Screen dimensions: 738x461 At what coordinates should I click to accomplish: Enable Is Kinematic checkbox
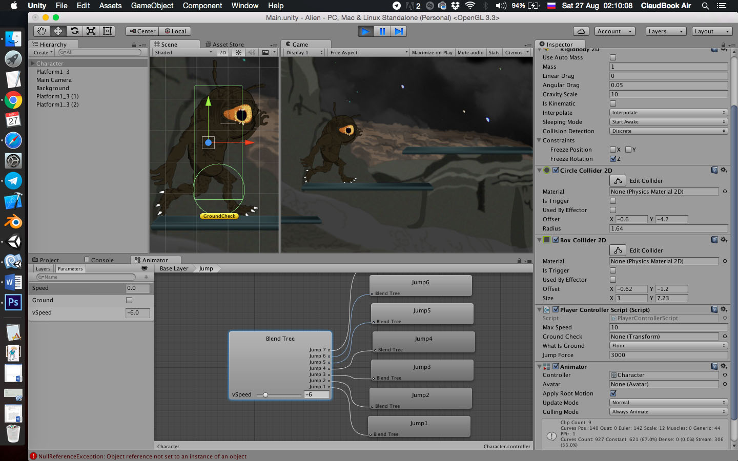(613, 103)
